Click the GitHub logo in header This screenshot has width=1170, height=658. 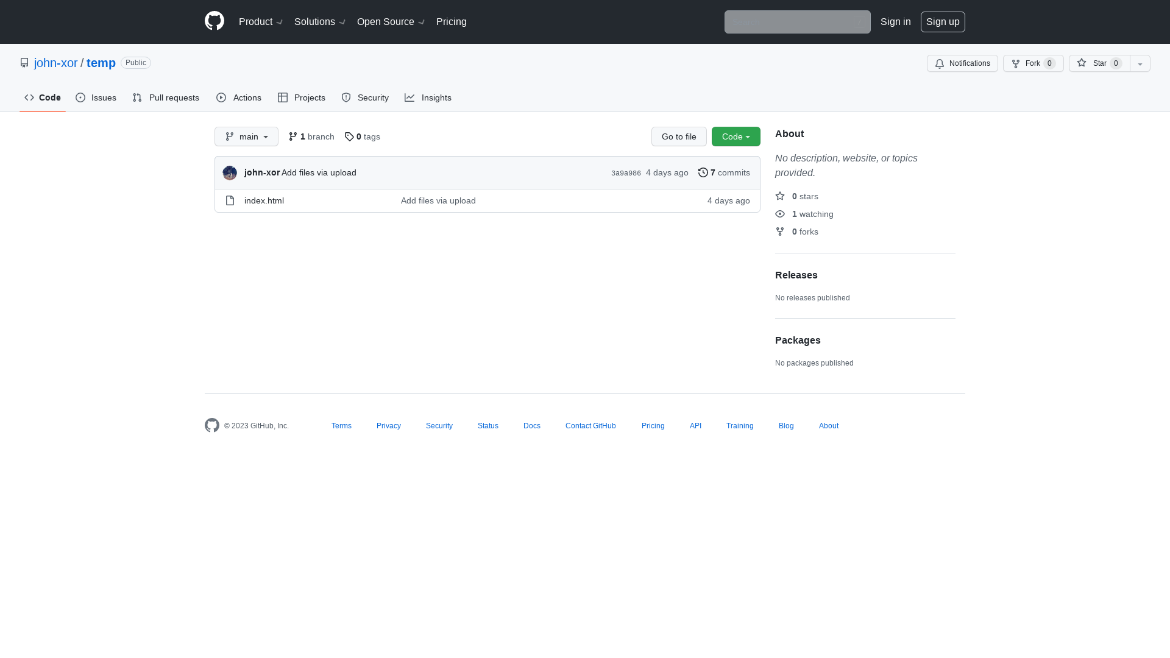tap(214, 21)
